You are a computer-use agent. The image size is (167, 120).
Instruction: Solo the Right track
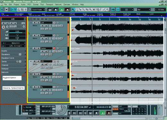pos(38,36)
